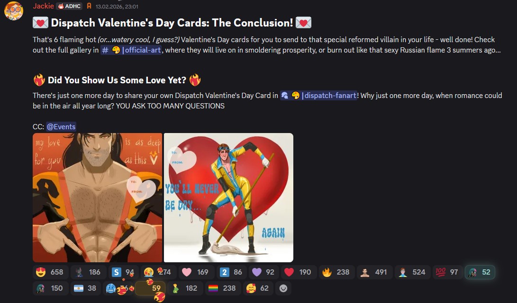
Task: Click the blue S reaction with 94
Action: 123,272
